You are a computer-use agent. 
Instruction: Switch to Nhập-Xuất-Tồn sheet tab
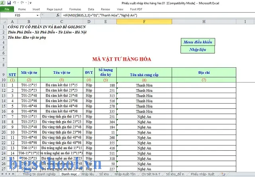pyautogui.click(x=125, y=174)
